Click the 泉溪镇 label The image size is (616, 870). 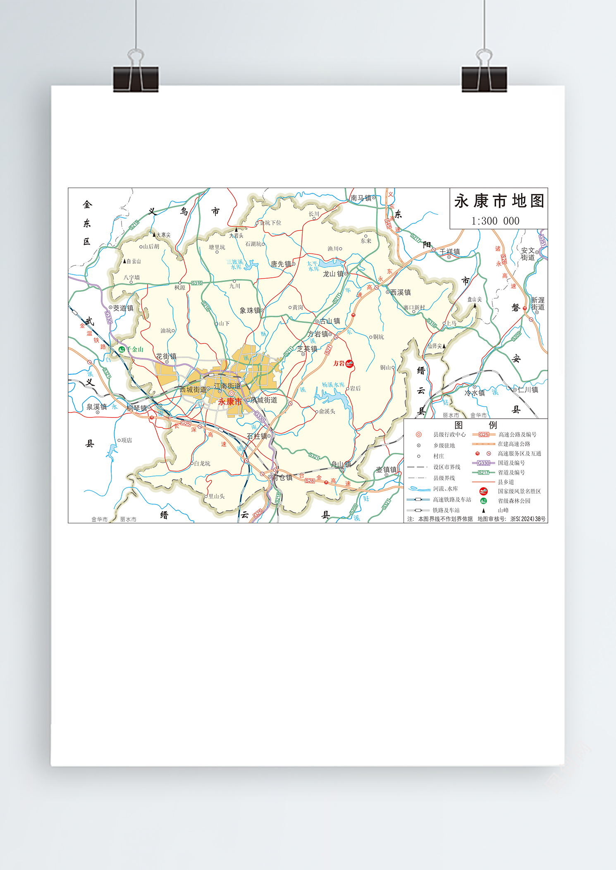click(97, 407)
